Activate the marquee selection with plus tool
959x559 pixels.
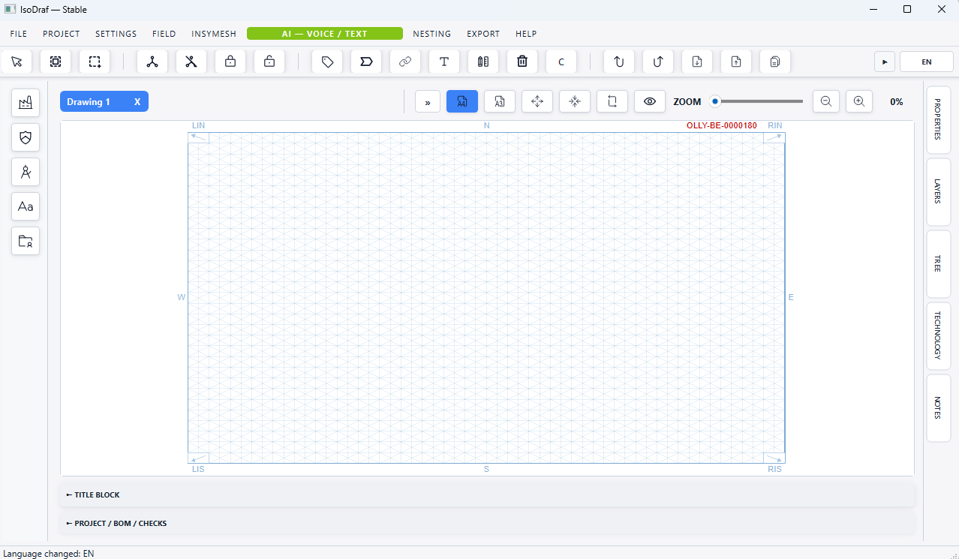coord(95,62)
